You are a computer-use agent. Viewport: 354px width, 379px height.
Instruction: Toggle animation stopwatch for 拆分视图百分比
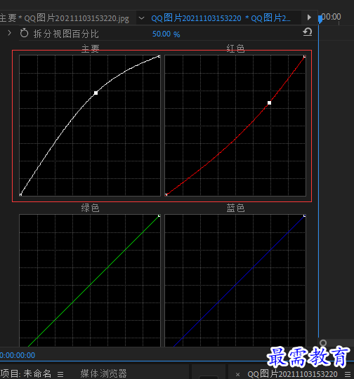click(24, 33)
